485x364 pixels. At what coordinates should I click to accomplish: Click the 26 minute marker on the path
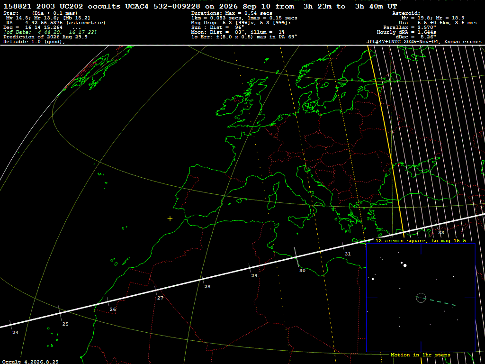tap(113, 309)
